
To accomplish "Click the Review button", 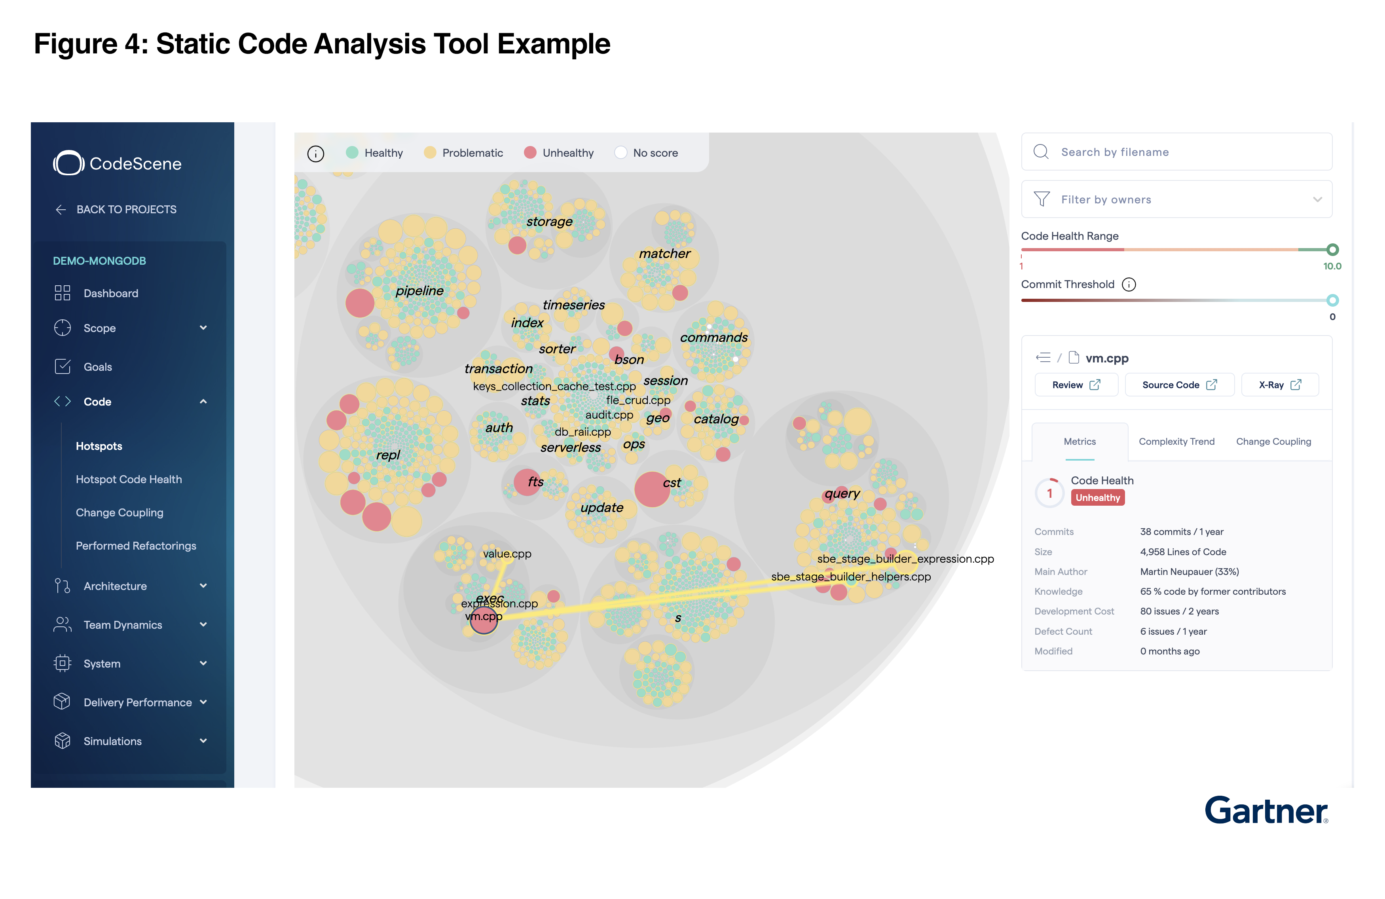I will [x=1076, y=385].
